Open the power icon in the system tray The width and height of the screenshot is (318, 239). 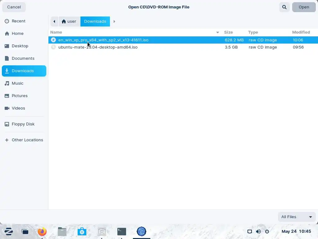267,232
